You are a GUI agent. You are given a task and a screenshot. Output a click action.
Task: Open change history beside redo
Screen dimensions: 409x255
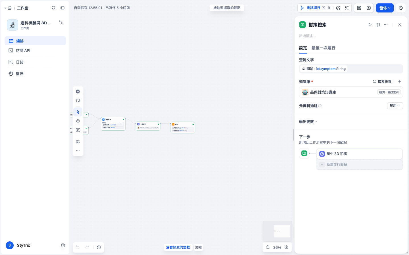pyautogui.click(x=99, y=247)
